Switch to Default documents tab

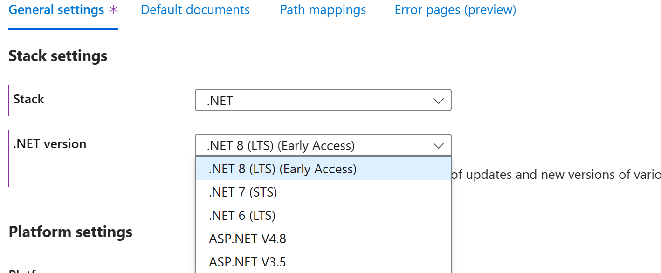[195, 10]
